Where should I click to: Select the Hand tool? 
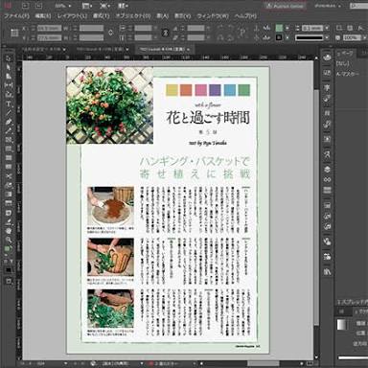(9, 231)
